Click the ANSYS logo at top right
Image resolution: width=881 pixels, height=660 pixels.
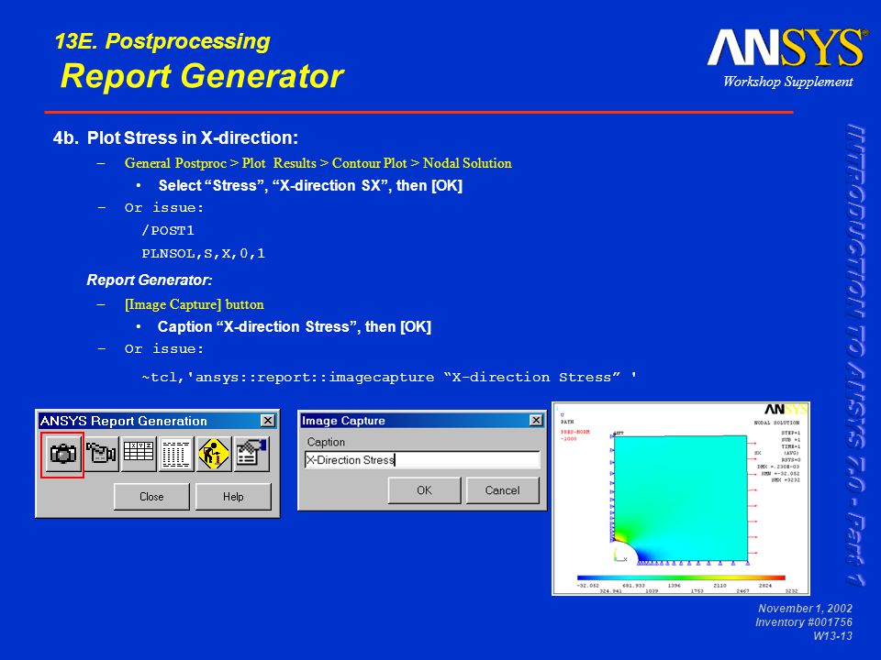[786, 49]
